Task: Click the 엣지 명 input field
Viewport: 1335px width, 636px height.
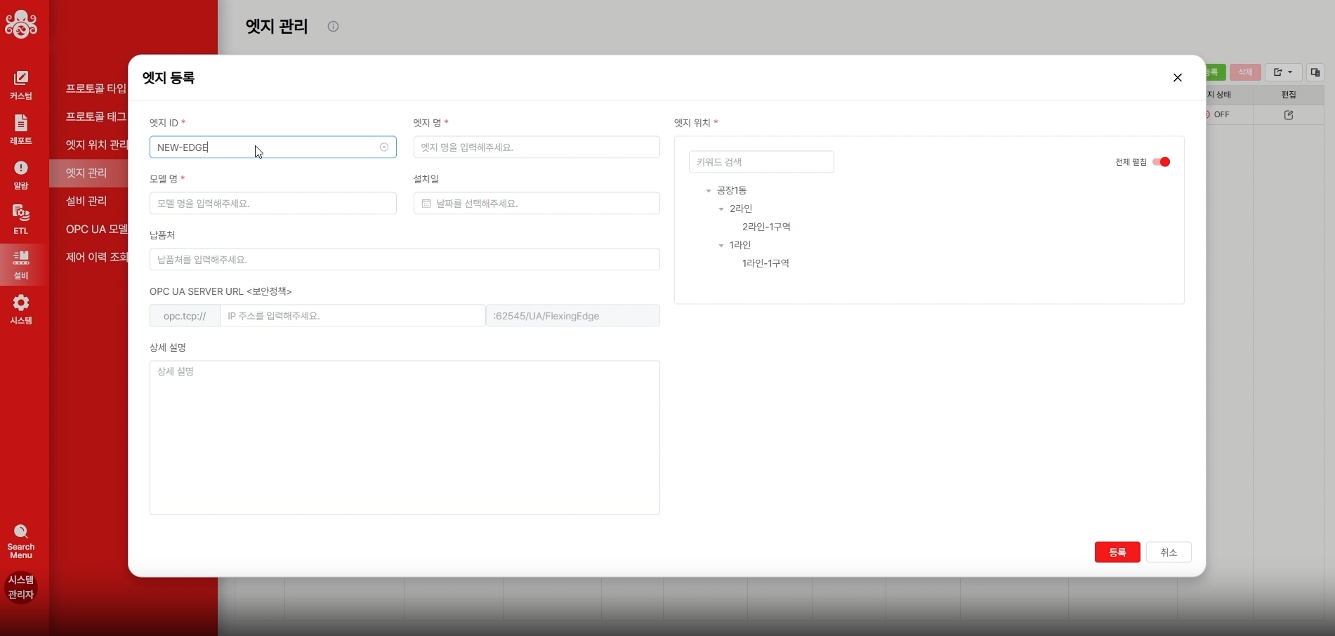Action: 537,147
